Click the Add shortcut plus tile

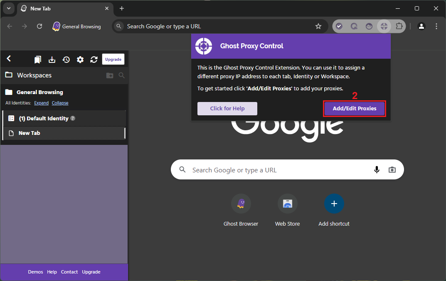pyautogui.click(x=334, y=210)
